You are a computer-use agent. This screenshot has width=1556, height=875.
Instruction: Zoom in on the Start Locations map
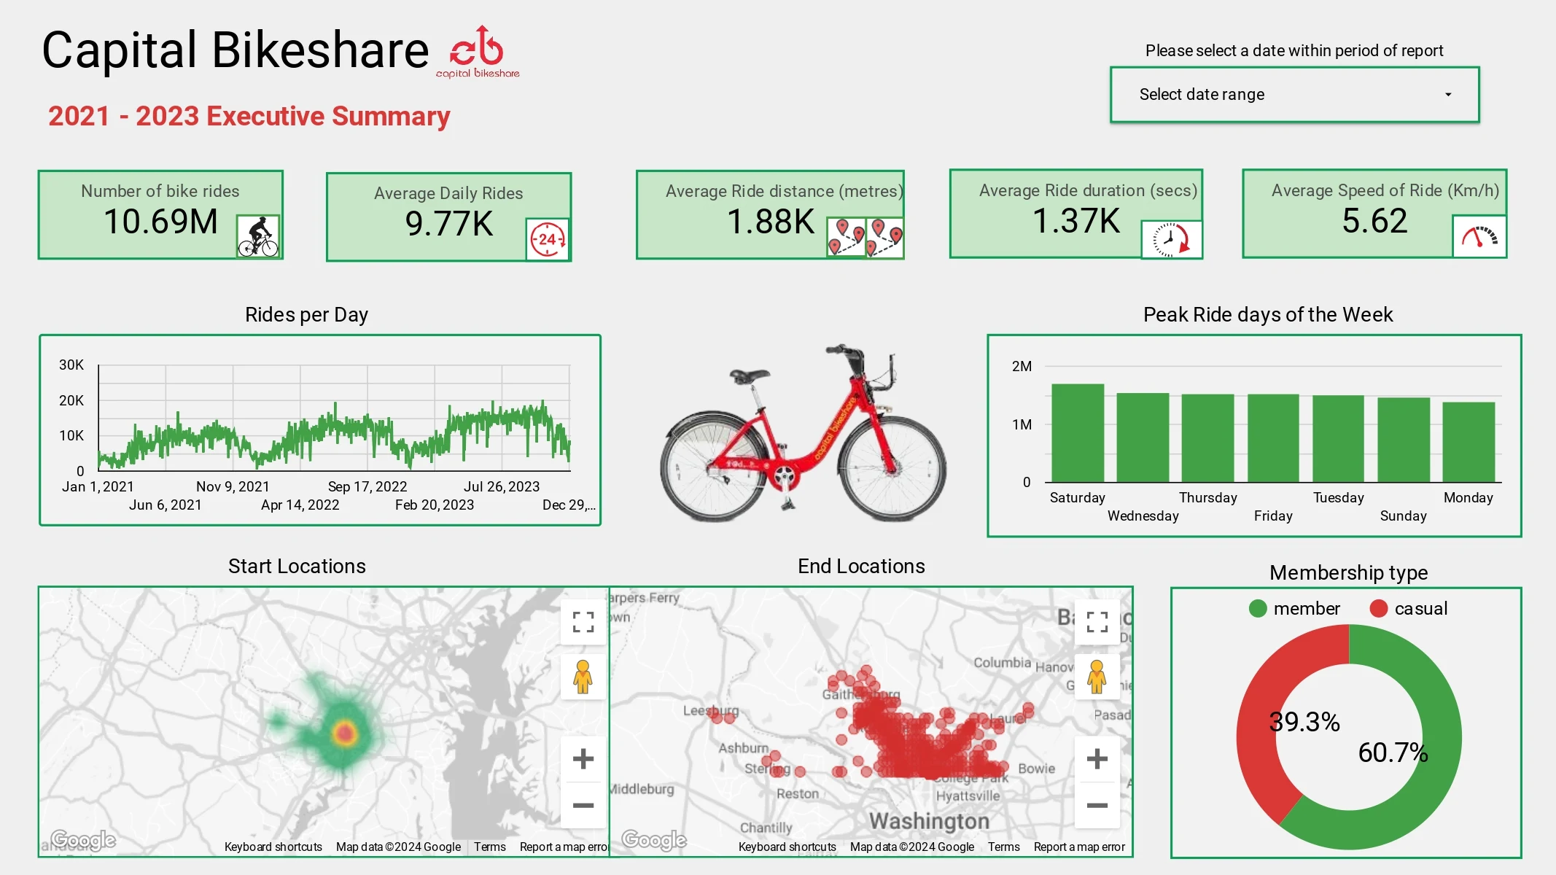click(583, 759)
